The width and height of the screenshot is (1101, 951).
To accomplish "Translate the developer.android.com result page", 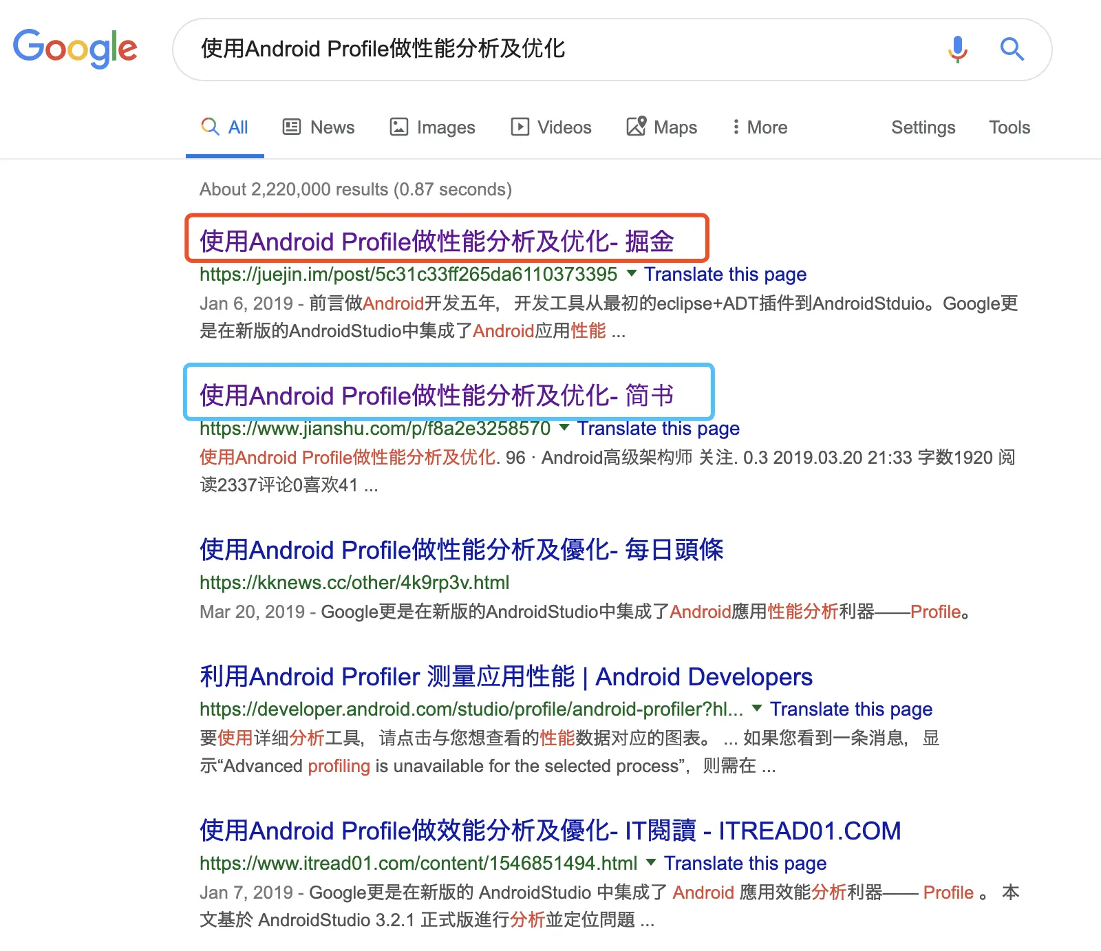I will click(x=851, y=709).
